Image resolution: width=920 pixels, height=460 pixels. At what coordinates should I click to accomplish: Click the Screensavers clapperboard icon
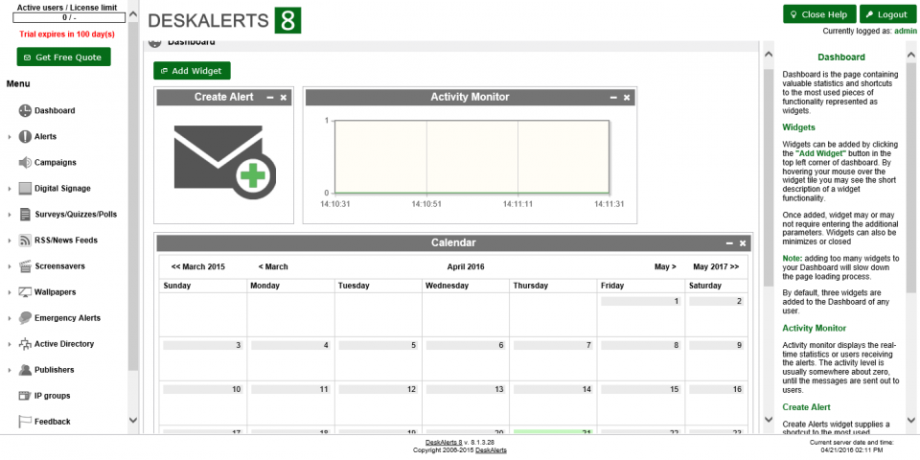(x=25, y=265)
